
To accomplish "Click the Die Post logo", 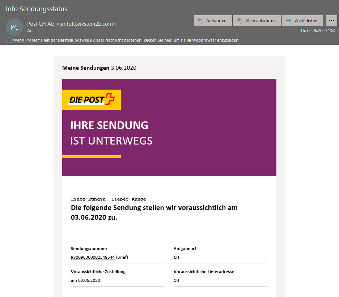I will tap(92, 100).
